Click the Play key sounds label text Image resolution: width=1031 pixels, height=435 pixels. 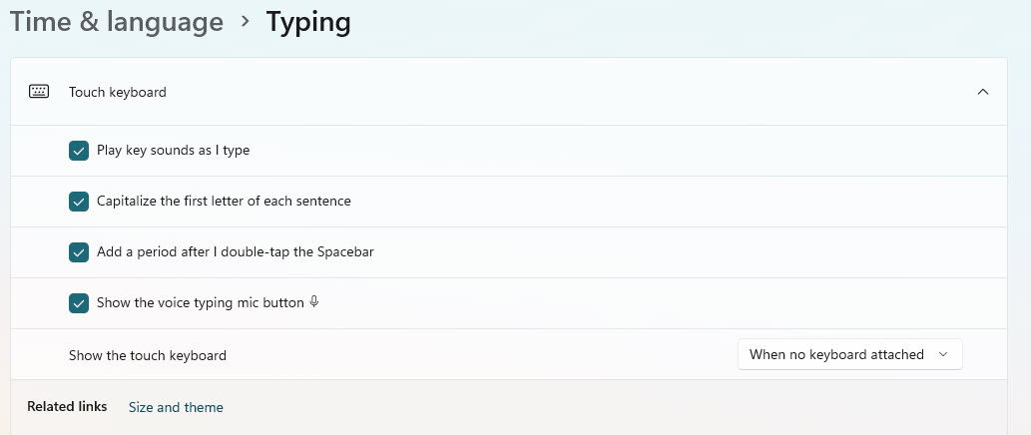click(173, 151)
